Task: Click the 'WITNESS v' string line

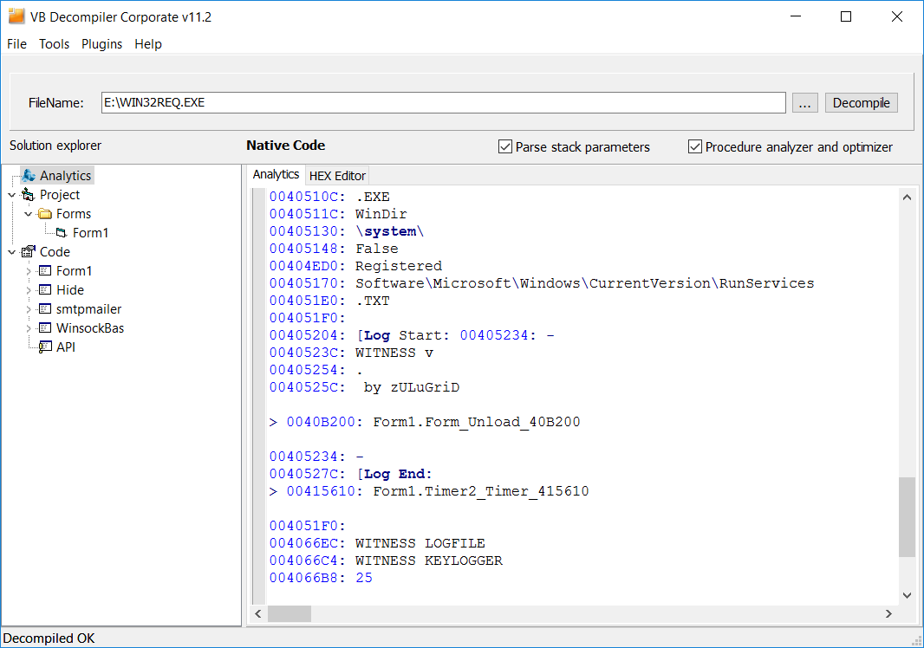Action: [x=394, y=353]
